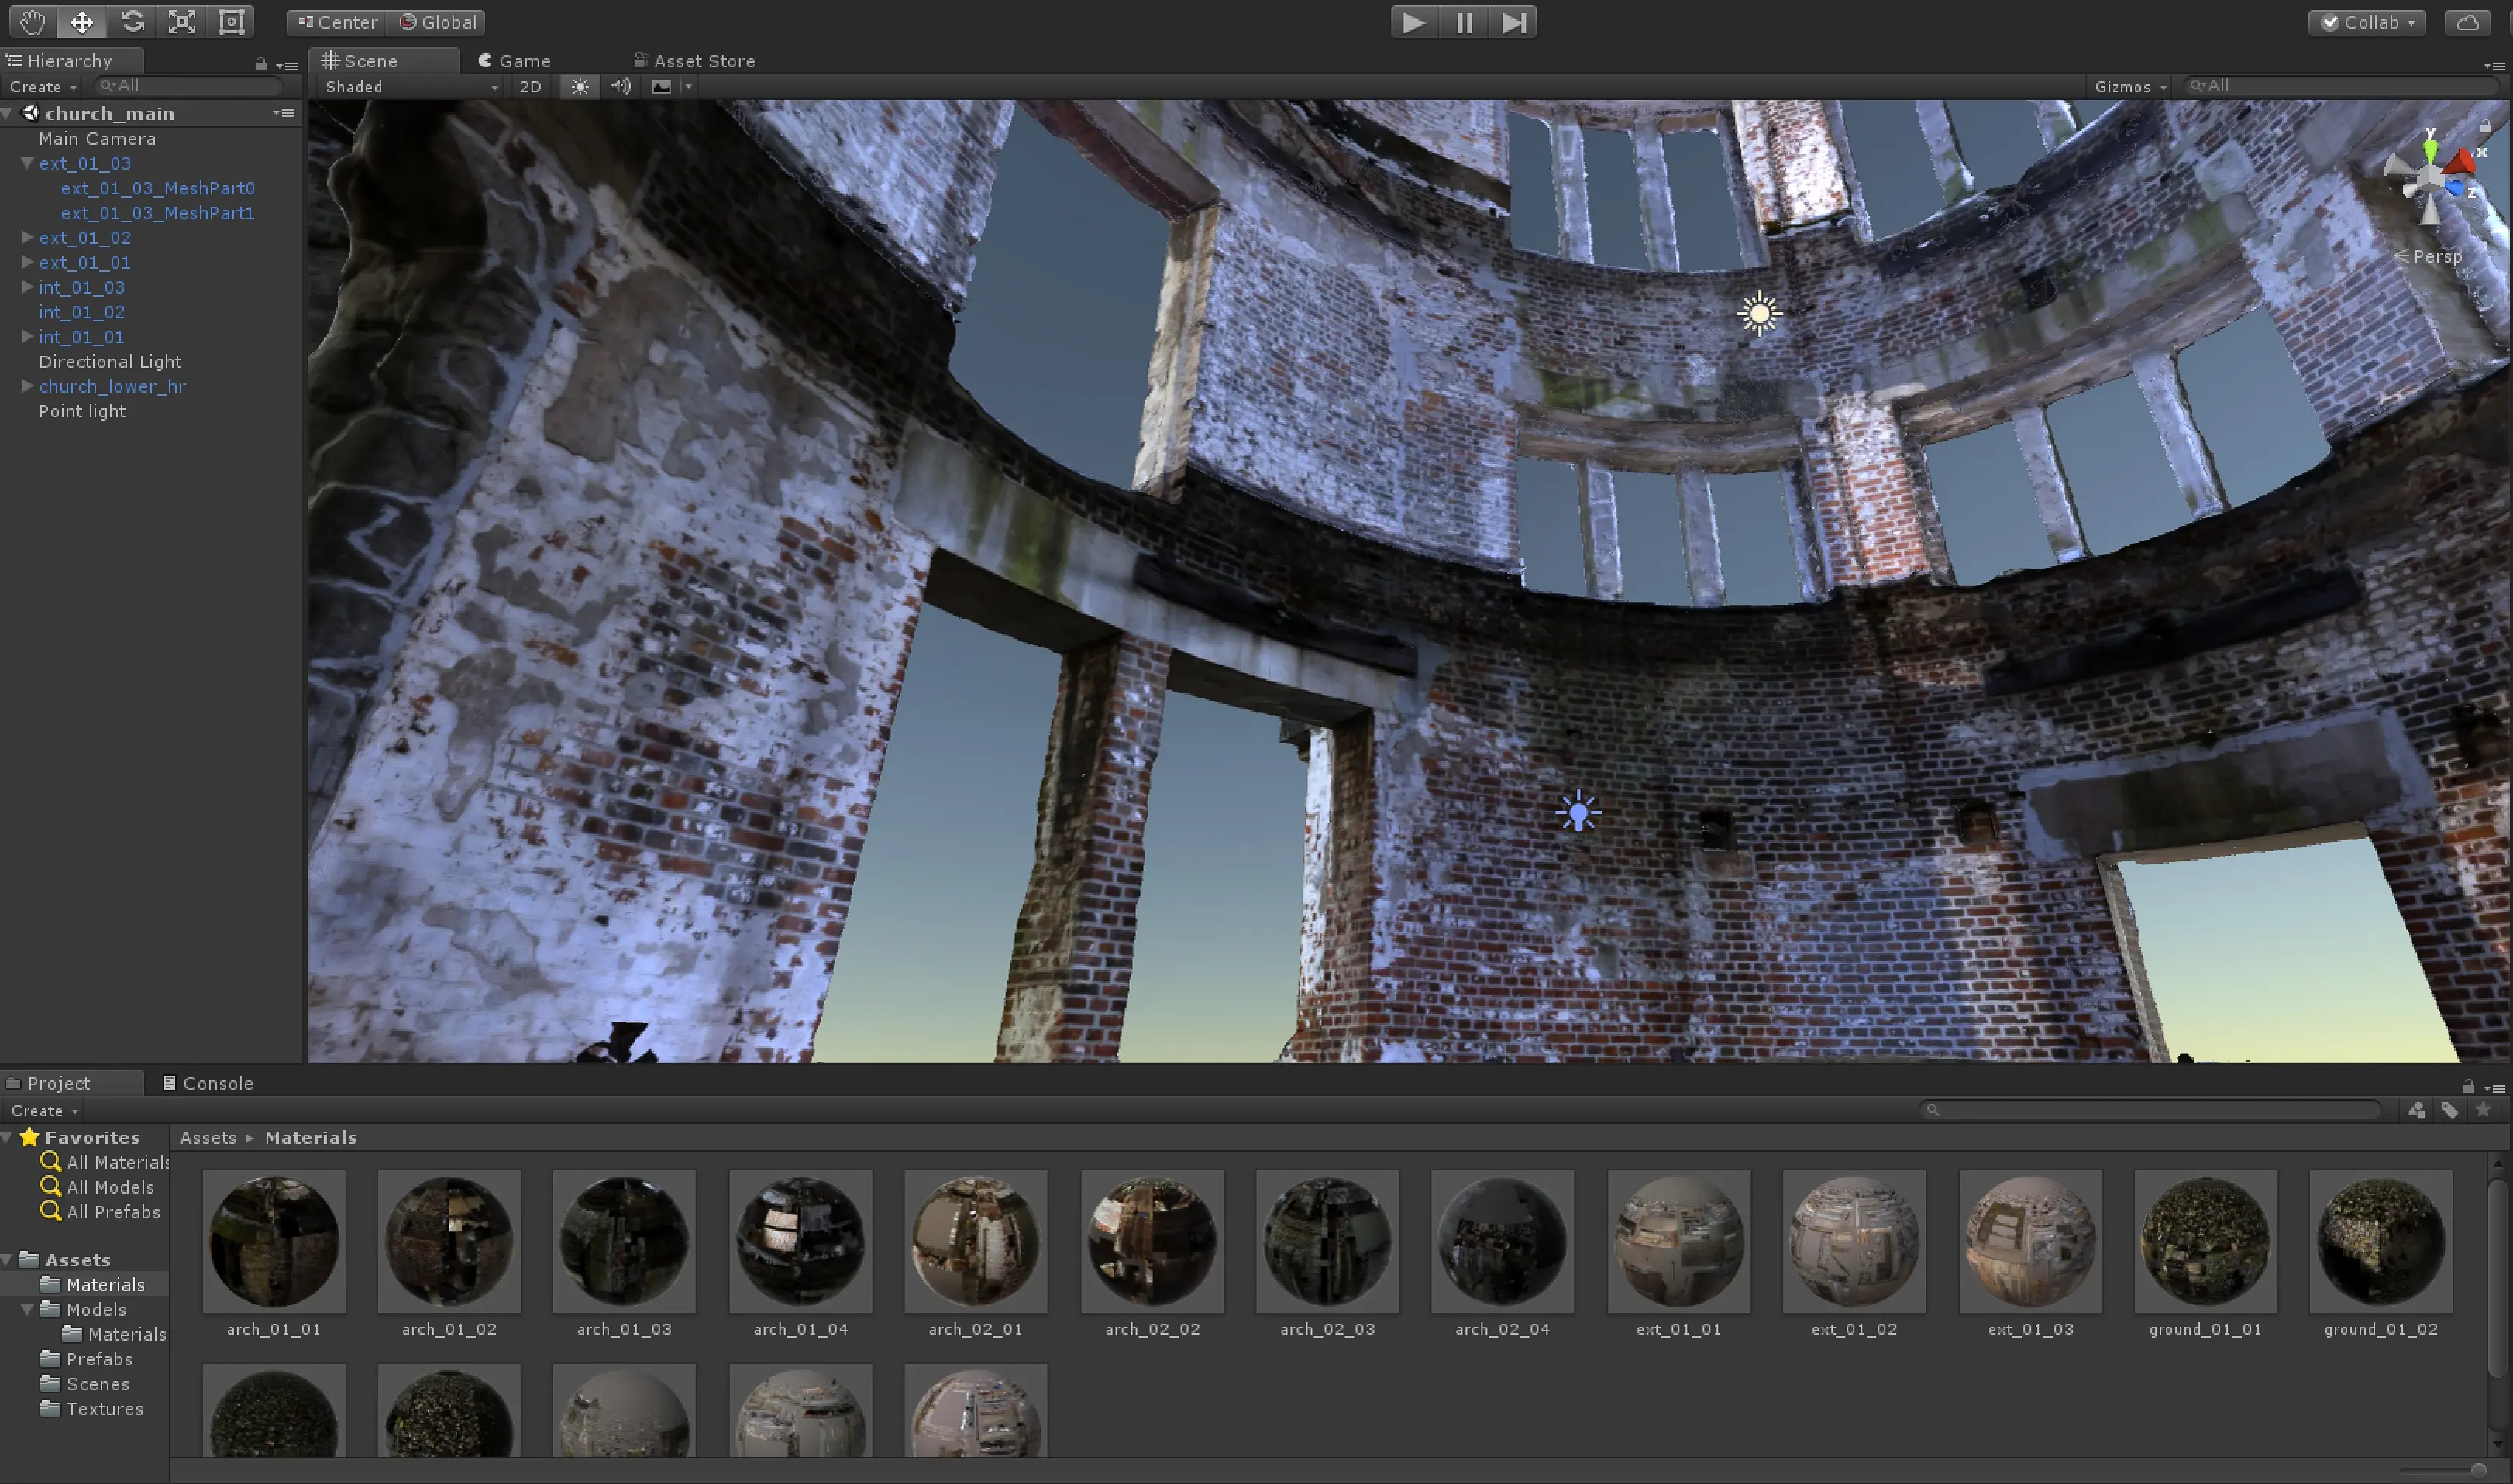
Task: Click the Pause button
Action: [x=1464, y=22]
